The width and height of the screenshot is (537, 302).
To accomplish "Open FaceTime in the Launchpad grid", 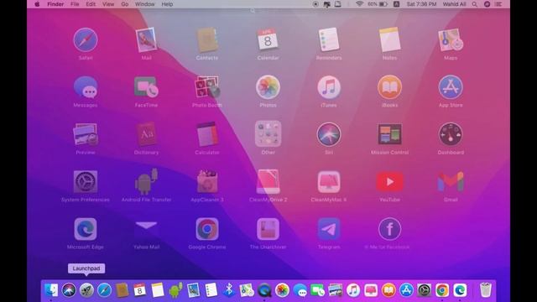I will (146, 87).
